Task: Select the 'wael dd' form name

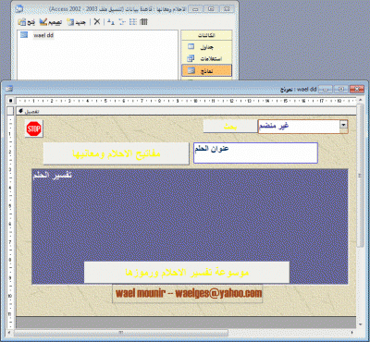Action: (43, 35)
